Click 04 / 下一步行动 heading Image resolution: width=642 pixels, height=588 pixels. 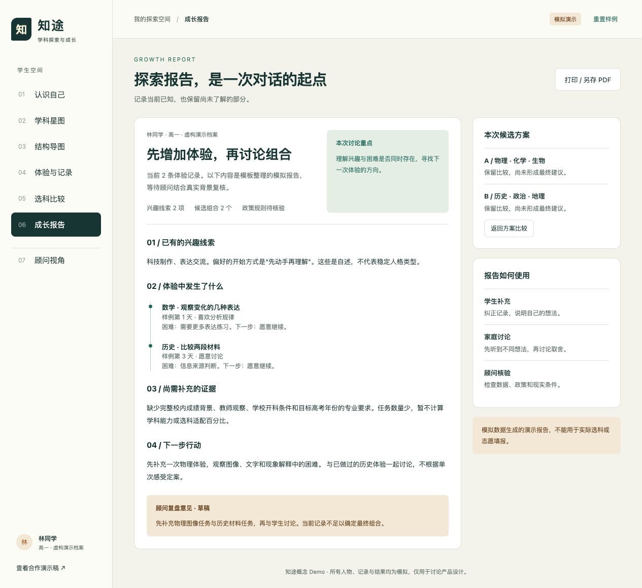click(174, 445)
